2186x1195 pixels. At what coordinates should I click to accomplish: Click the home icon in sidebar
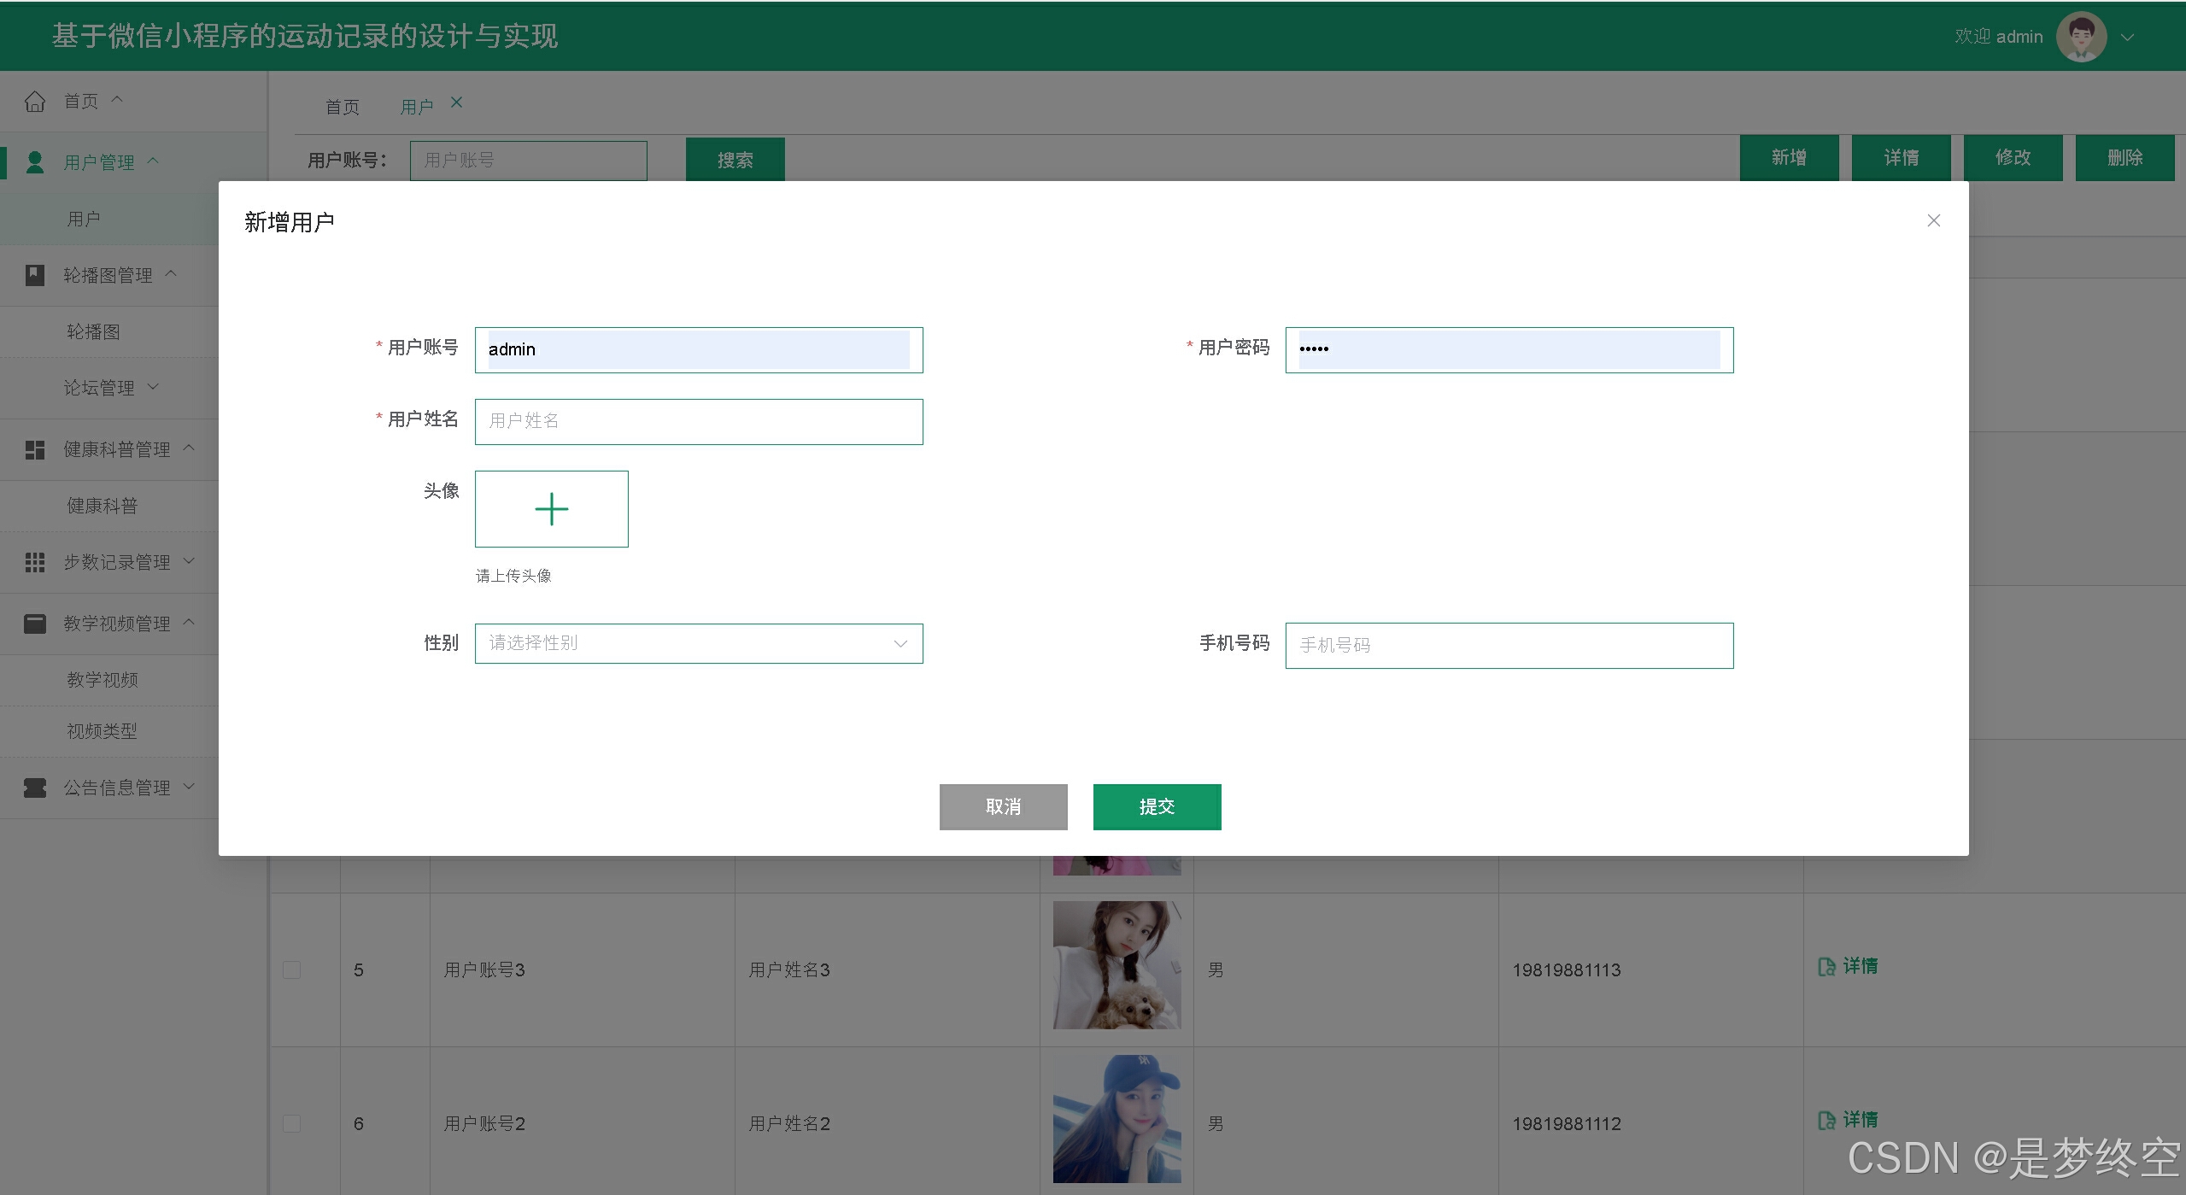point(35,102)
